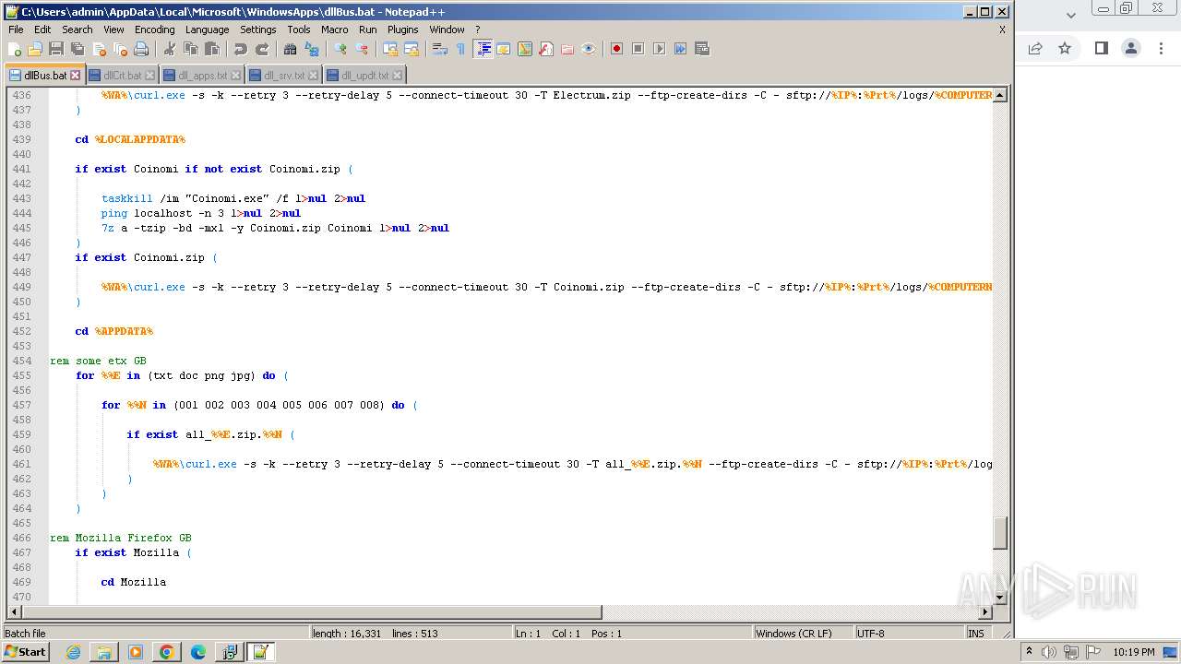This screenshot has height=664, width=1181.
Task: Click the Redo toolbar icon
Action: pos(262,49)
